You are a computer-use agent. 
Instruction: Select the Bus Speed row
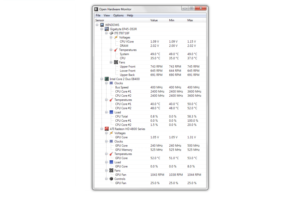(150, 87)
